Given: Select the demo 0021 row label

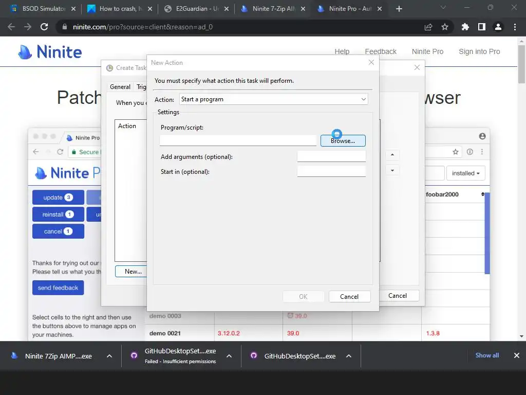Looking at the screenshot, I should 165,333.
